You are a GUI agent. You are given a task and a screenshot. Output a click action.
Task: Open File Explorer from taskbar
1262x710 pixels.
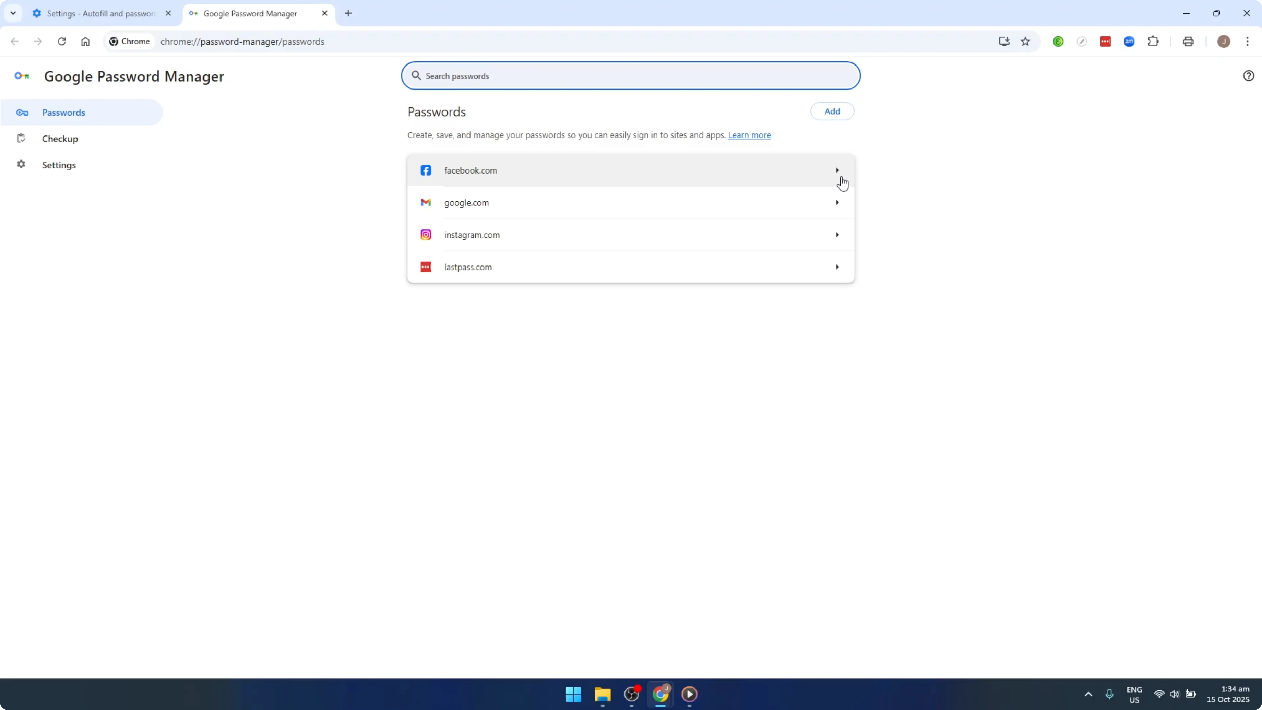point(602,694)
